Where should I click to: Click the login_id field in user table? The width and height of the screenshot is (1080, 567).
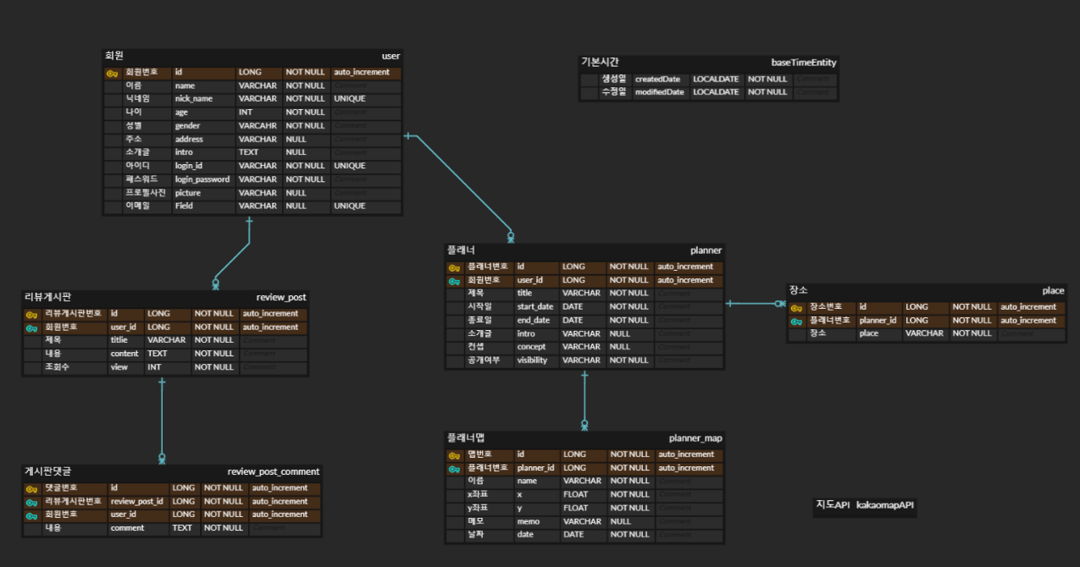click(190, 166)
